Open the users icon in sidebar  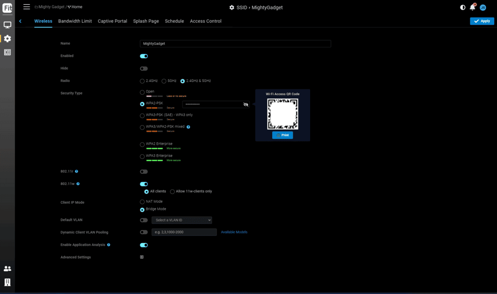pos(7,268)
